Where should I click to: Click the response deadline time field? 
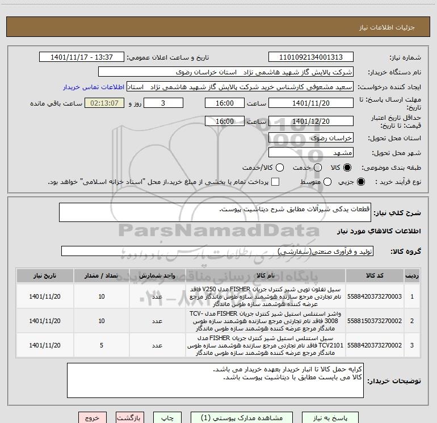225,103
